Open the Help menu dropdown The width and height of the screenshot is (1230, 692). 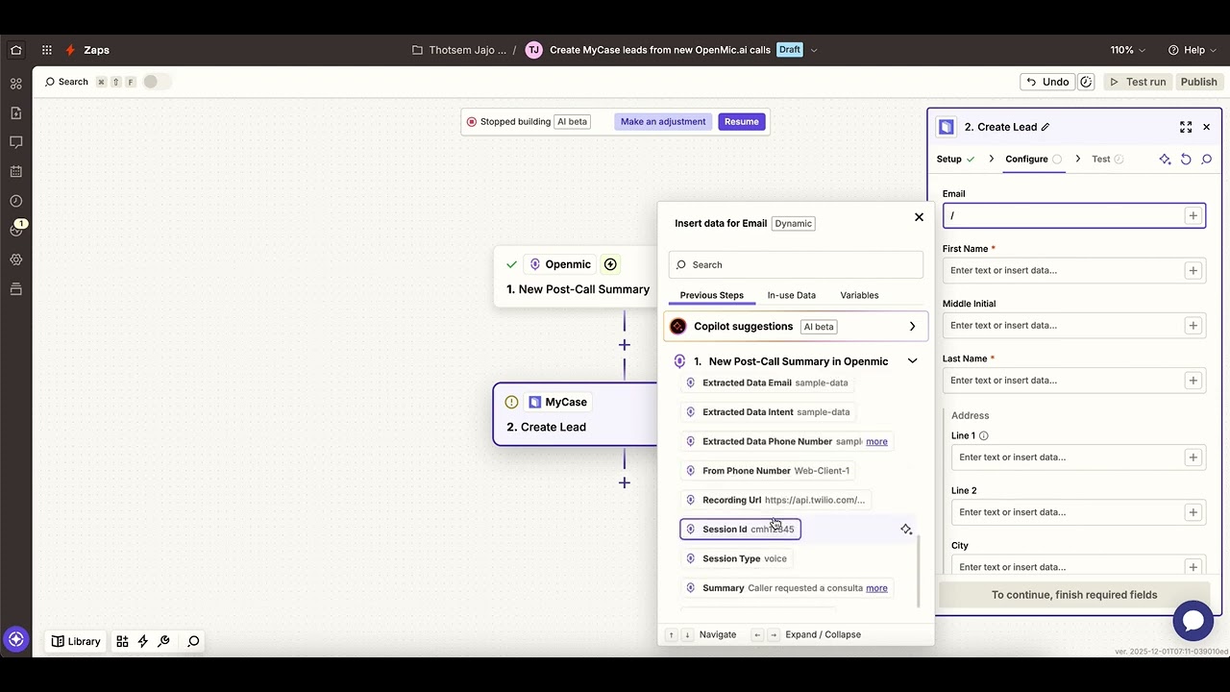pos(1193,50)
